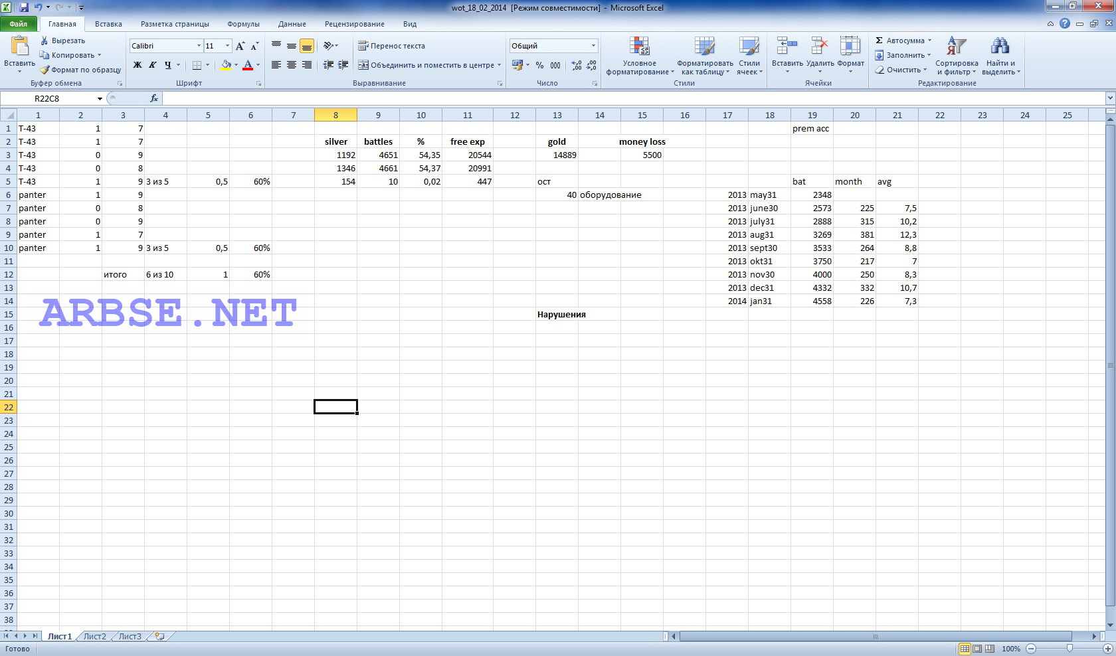Expand the font size dropdown
The image size is (1116, 656).
(227, 46)
